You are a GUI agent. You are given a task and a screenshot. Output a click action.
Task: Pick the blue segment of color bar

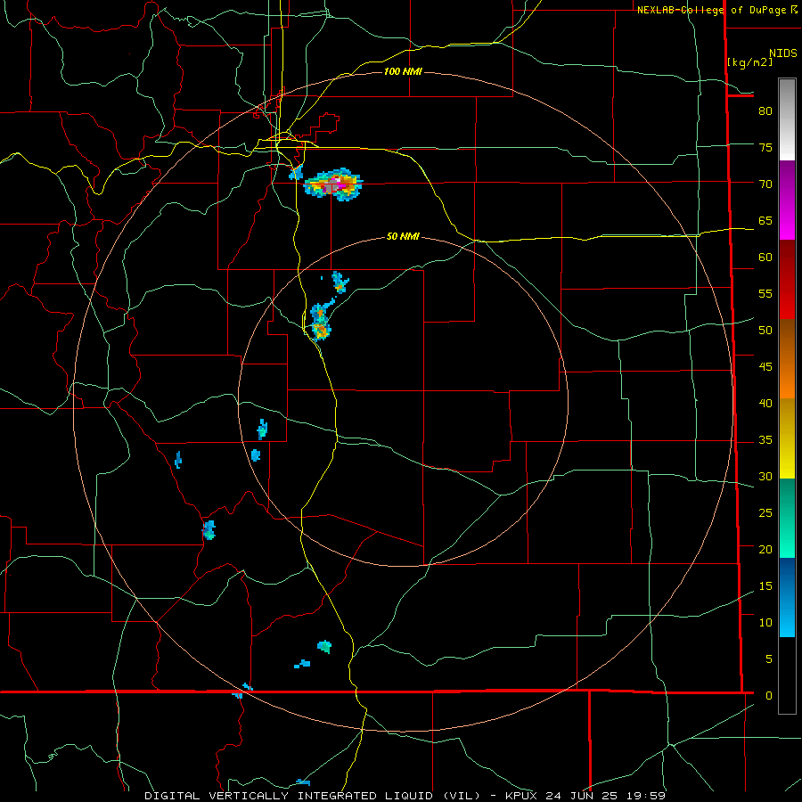(x=787, y=597)
